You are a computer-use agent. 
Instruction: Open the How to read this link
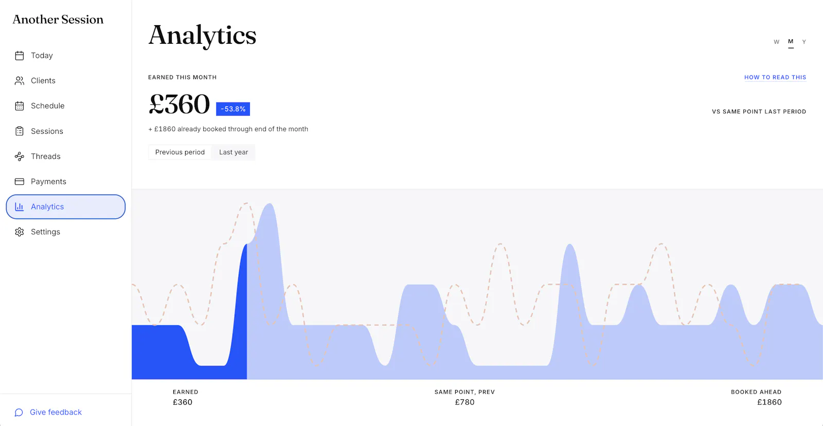click(775, 77)
